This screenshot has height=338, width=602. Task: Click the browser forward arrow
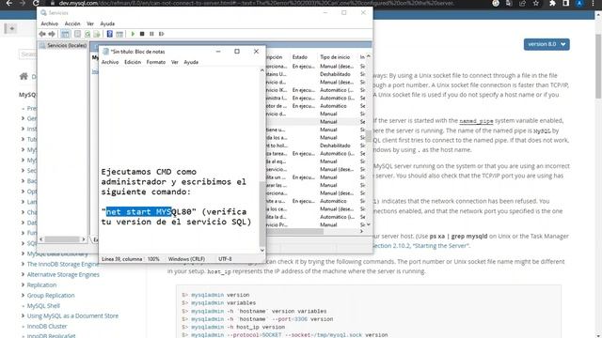(23, 3)
